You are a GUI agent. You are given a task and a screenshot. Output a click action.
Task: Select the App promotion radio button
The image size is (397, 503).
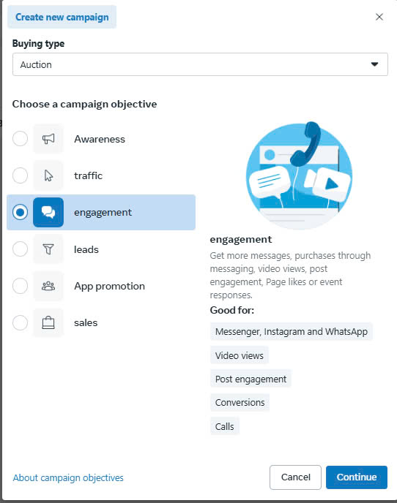tap(20, 286)
